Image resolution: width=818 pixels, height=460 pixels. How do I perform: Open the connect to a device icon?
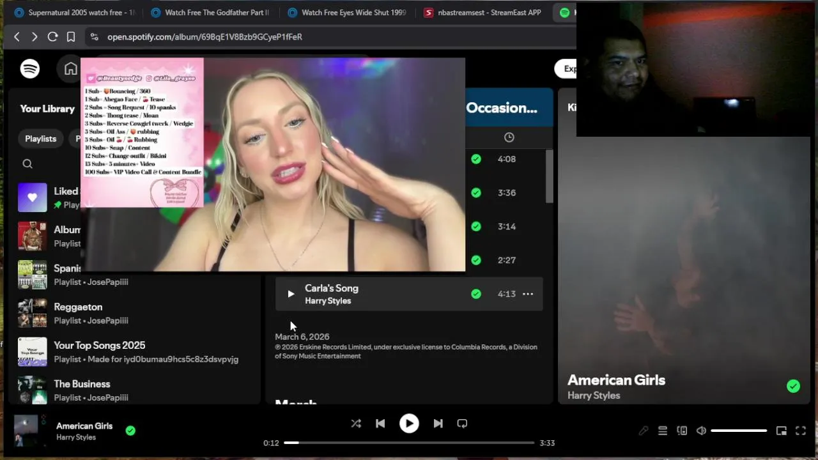pyautogui.click(x=682, y=431)
